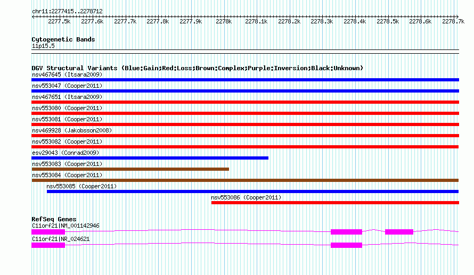Click the RefSeq Genes track title
The height and width of the screenshot is (275, 474).
click(x=54, y=219)
